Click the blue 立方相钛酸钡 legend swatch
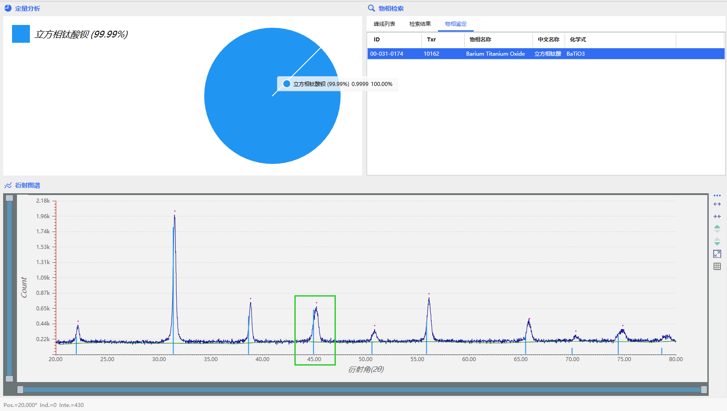The height and width of the screenshot is (411, 727). point(21,34)
